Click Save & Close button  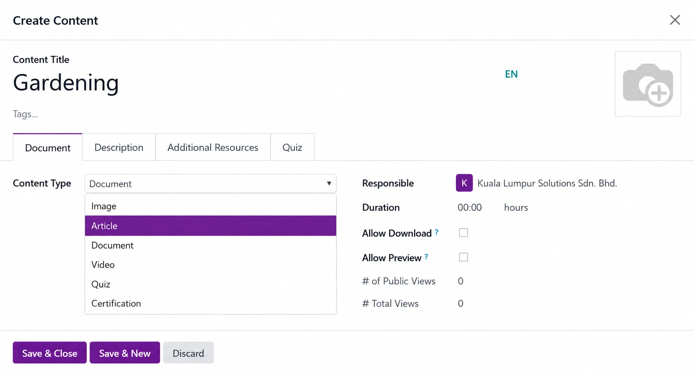coord(50,353)
